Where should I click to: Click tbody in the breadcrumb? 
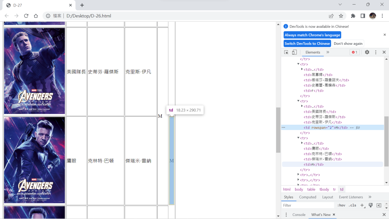tap(324, 189)
